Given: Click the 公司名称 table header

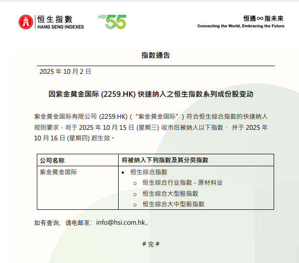Looking at the screenshot, I should click(x=52, y=160).
